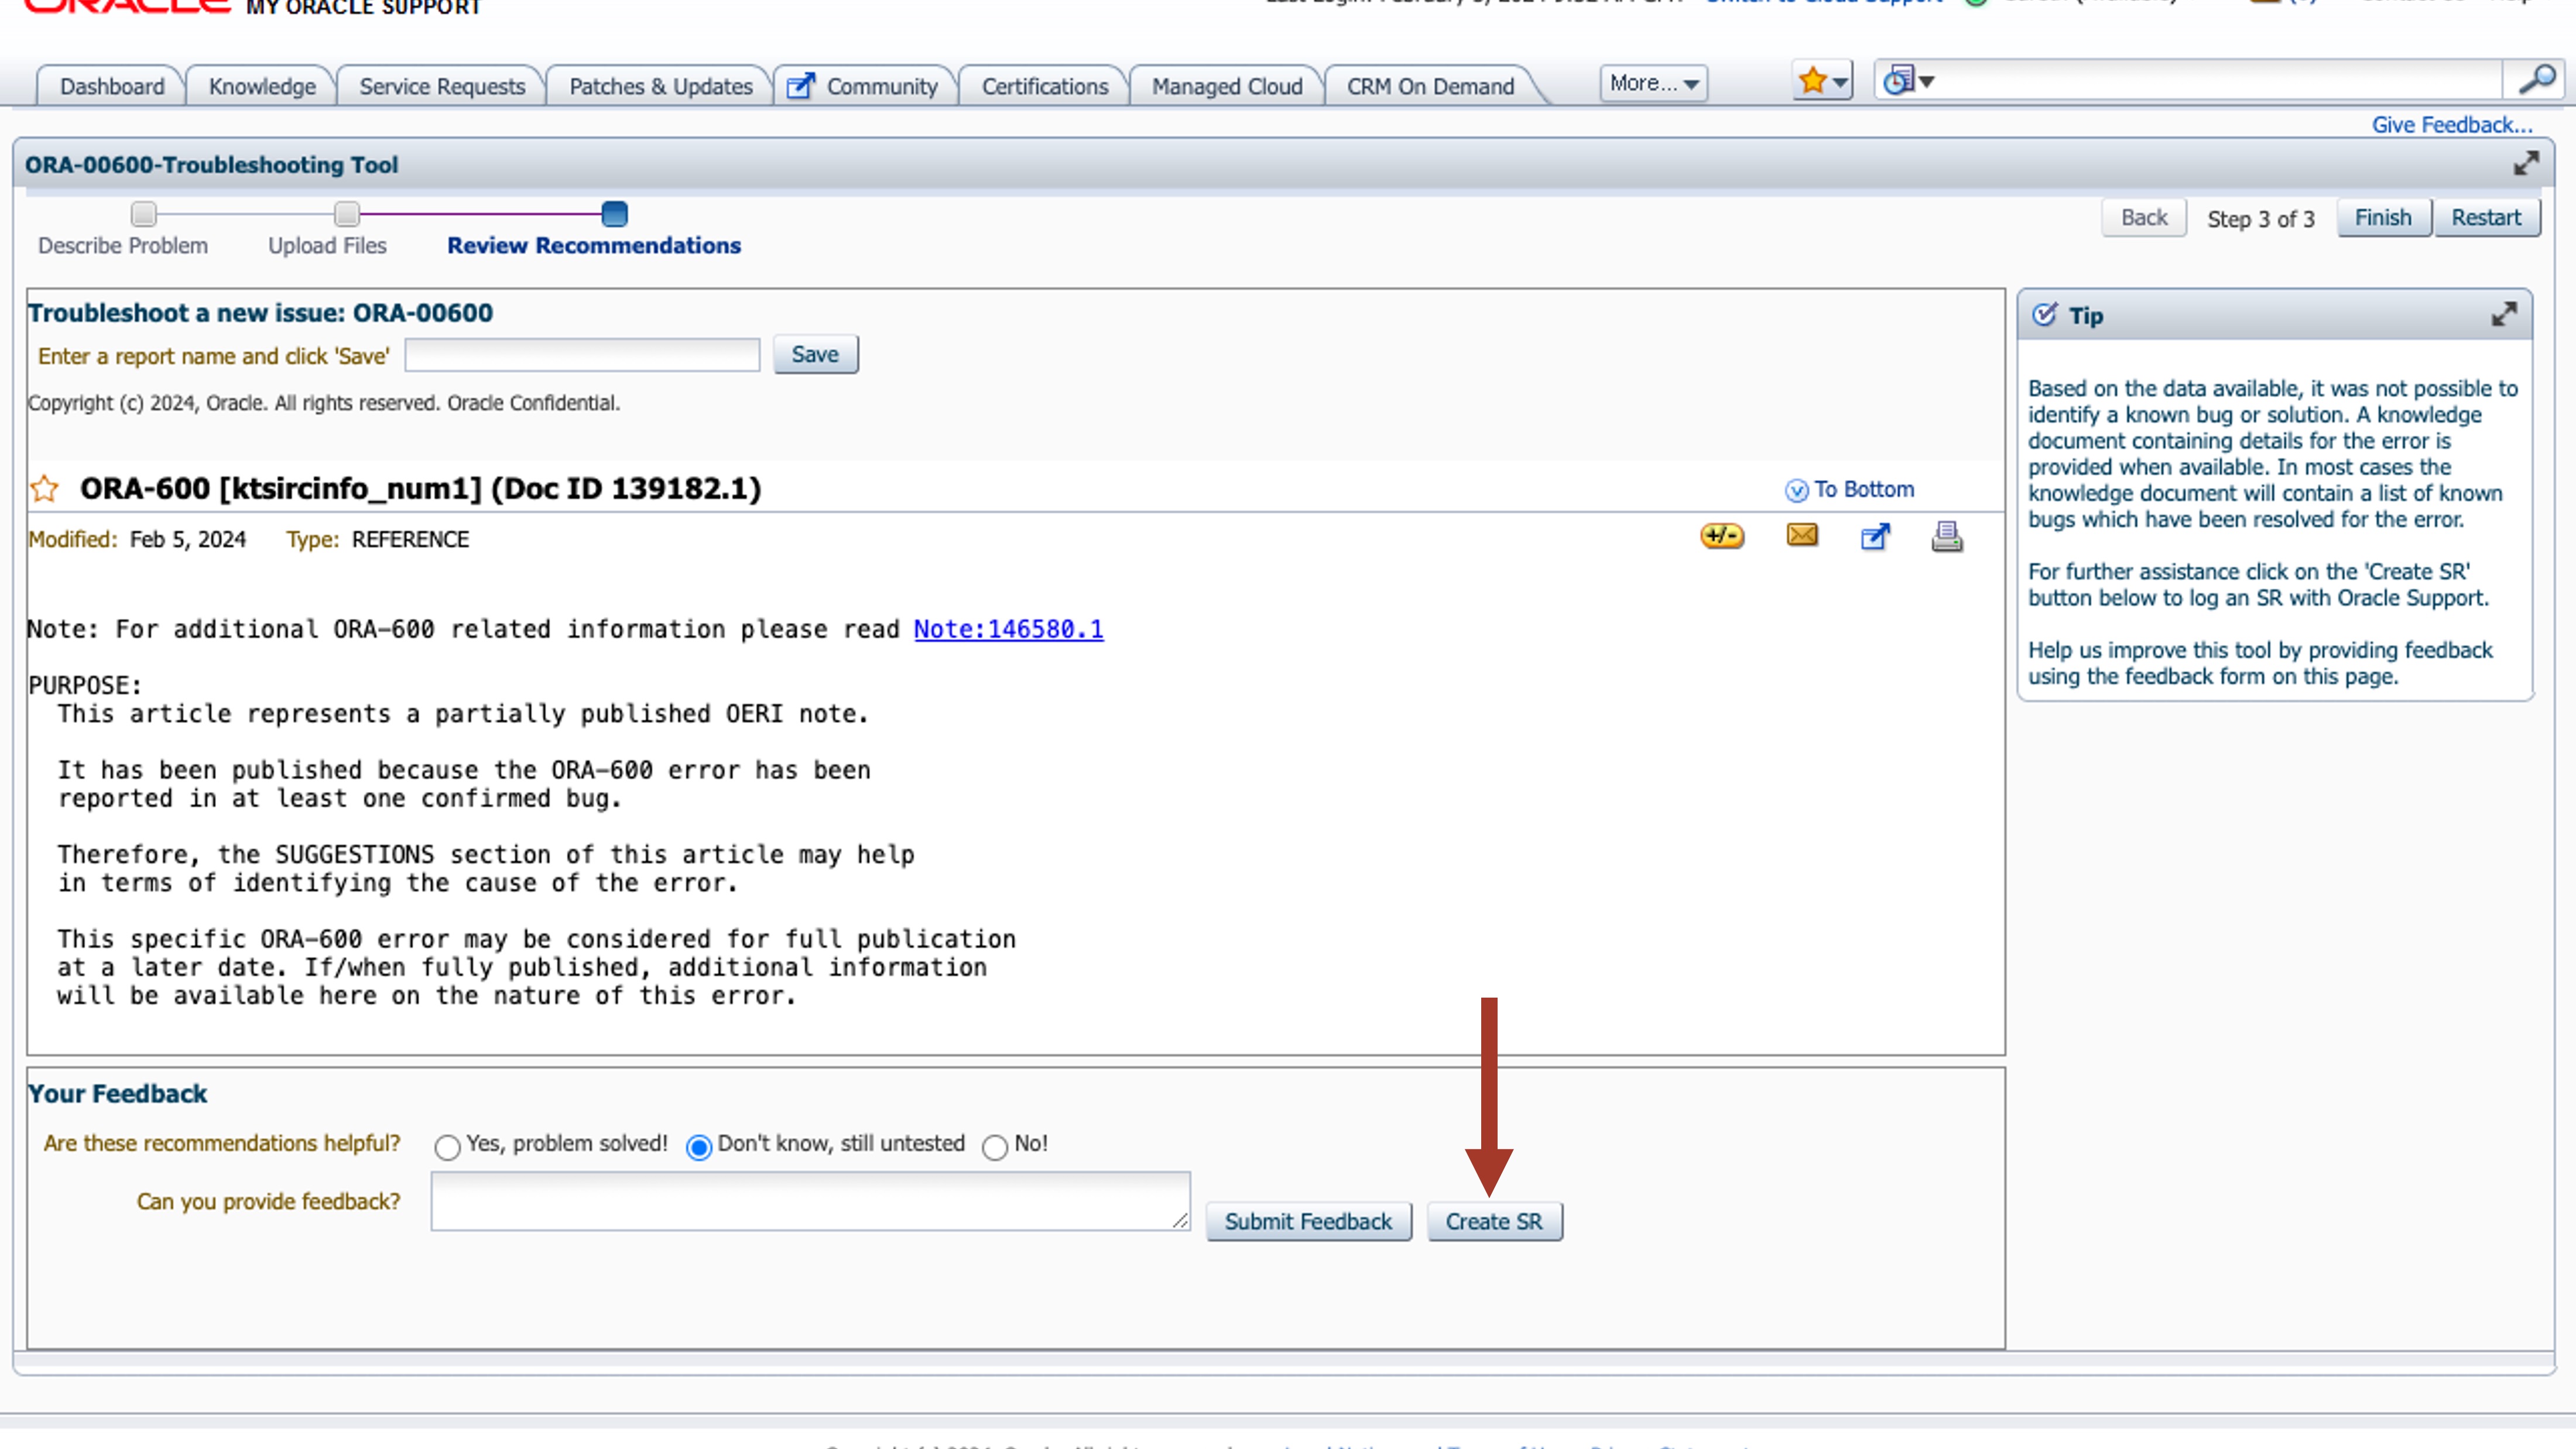Click the Create SR button
The height and width of the screenshot is (1449, 2576).
(1493, 1221)
